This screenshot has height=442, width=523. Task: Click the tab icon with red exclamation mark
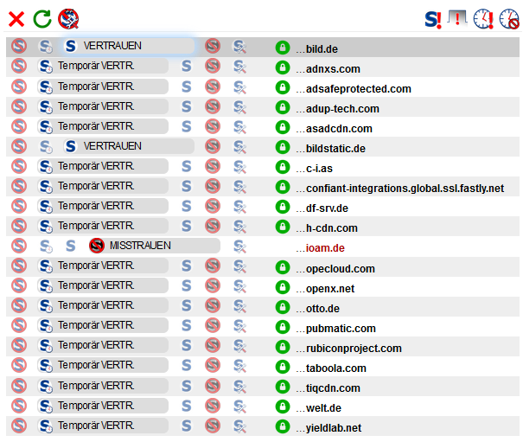point(457,19)
